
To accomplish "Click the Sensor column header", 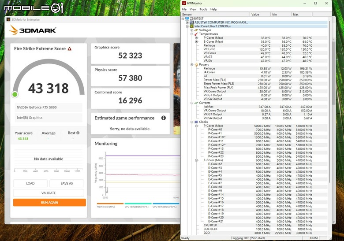I will pos(215,15).
